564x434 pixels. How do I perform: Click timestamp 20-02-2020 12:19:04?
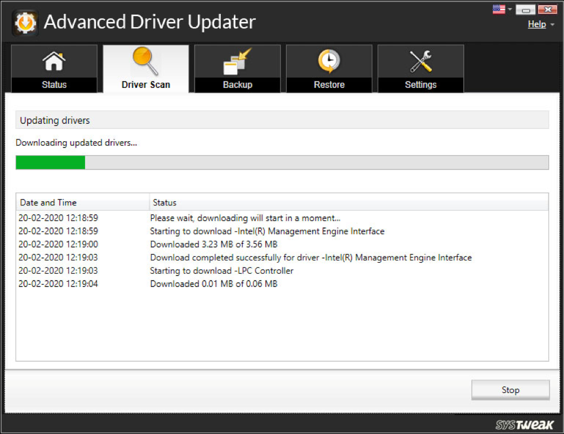(58, 284)
